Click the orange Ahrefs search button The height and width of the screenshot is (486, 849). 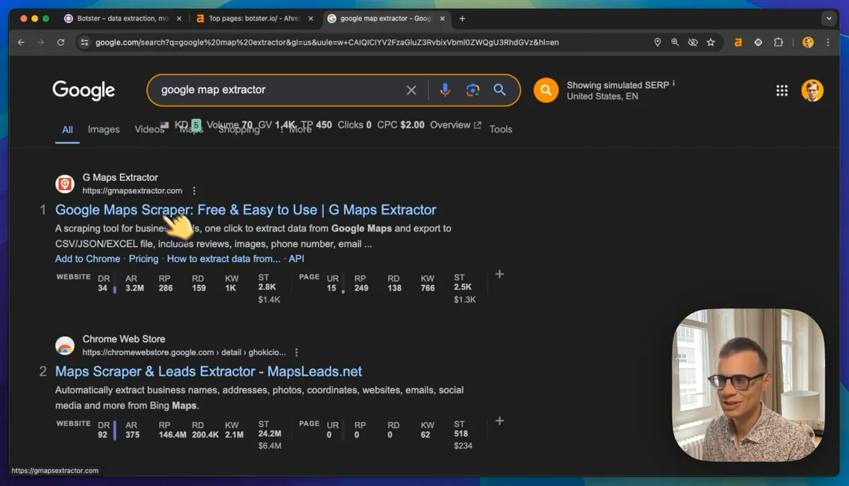pos(546,90)
